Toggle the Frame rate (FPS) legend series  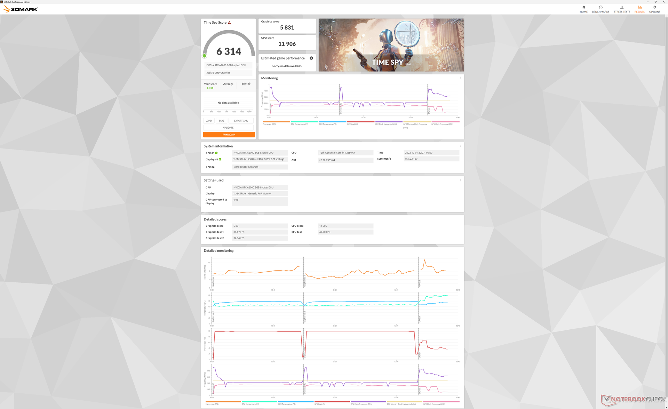(269, 124)
